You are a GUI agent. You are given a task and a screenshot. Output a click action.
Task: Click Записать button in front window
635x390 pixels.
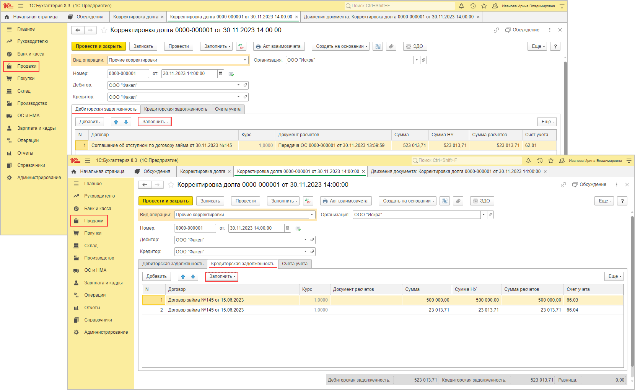[x=210, y=201]
